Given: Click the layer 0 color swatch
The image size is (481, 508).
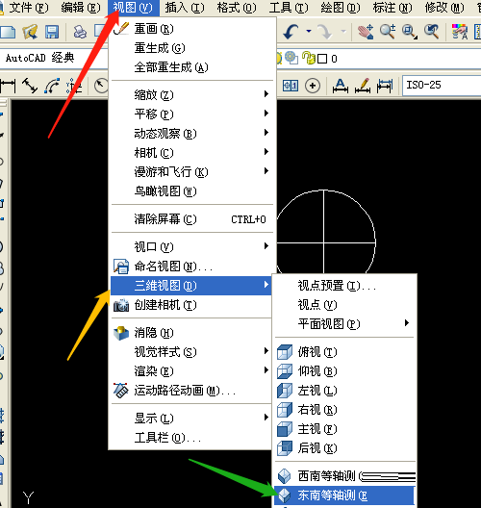Looking at the screenshot, I should (x=322, y=59).
